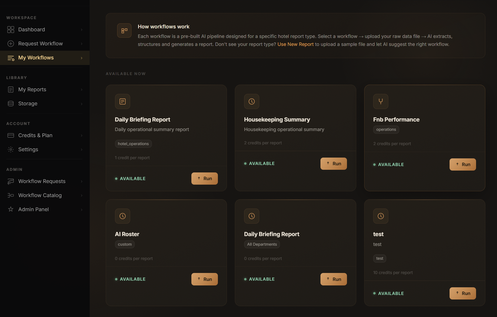Click the My Reports document icon
The image size is (497, 317).
tap(11, 89)
